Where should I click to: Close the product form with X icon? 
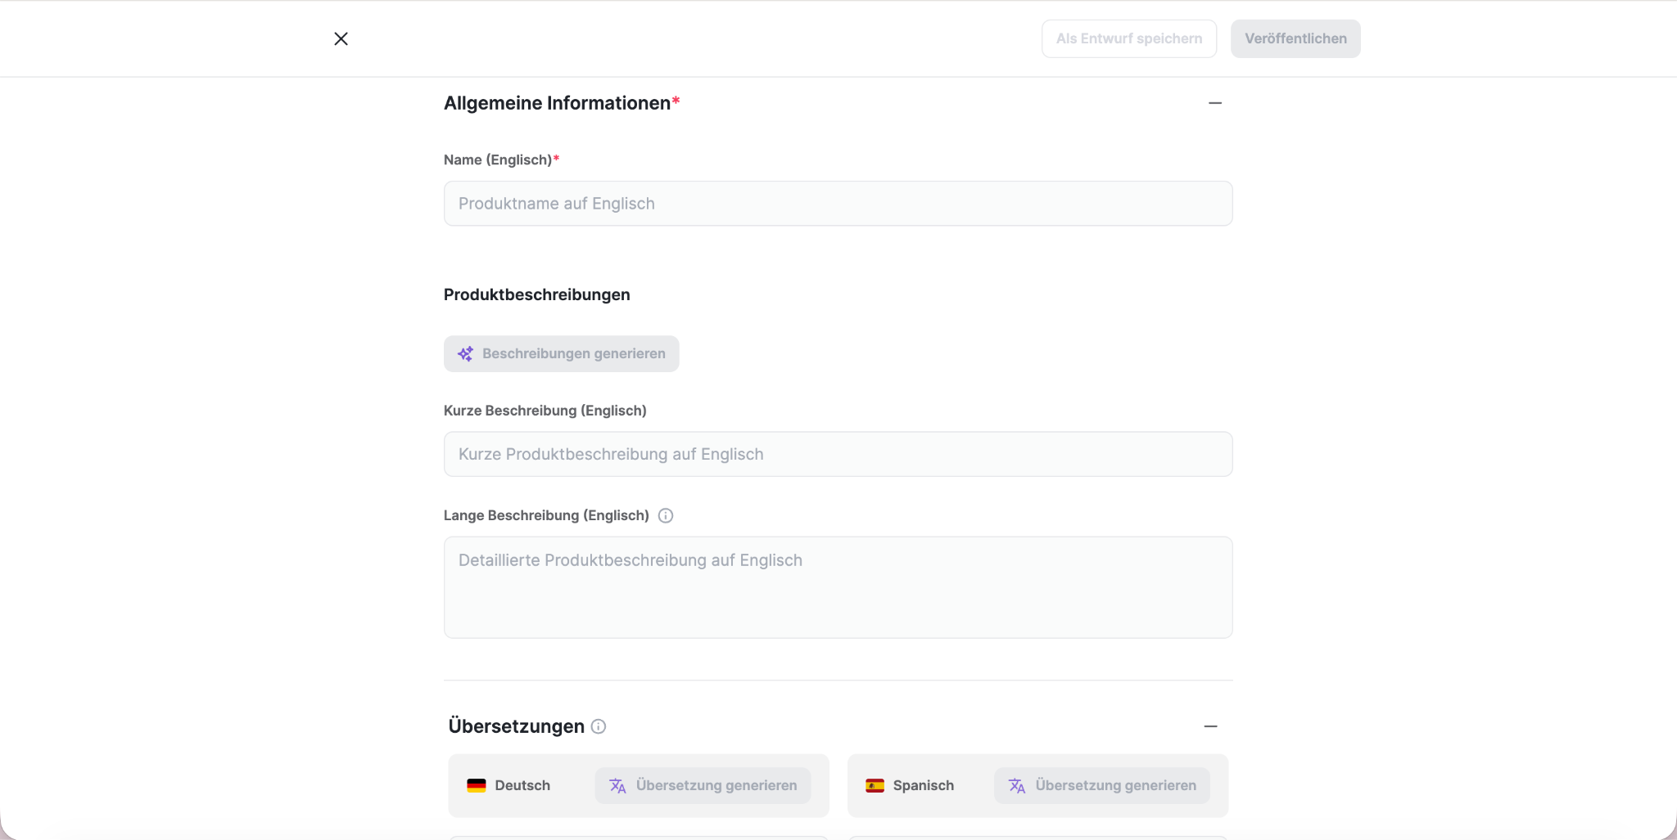tap(341, 38)
